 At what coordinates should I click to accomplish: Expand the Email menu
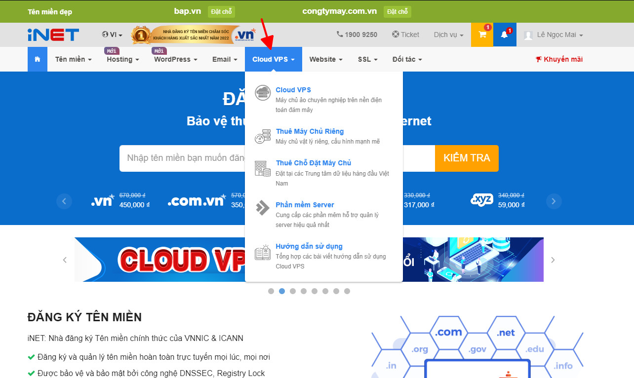coord(225,59)
